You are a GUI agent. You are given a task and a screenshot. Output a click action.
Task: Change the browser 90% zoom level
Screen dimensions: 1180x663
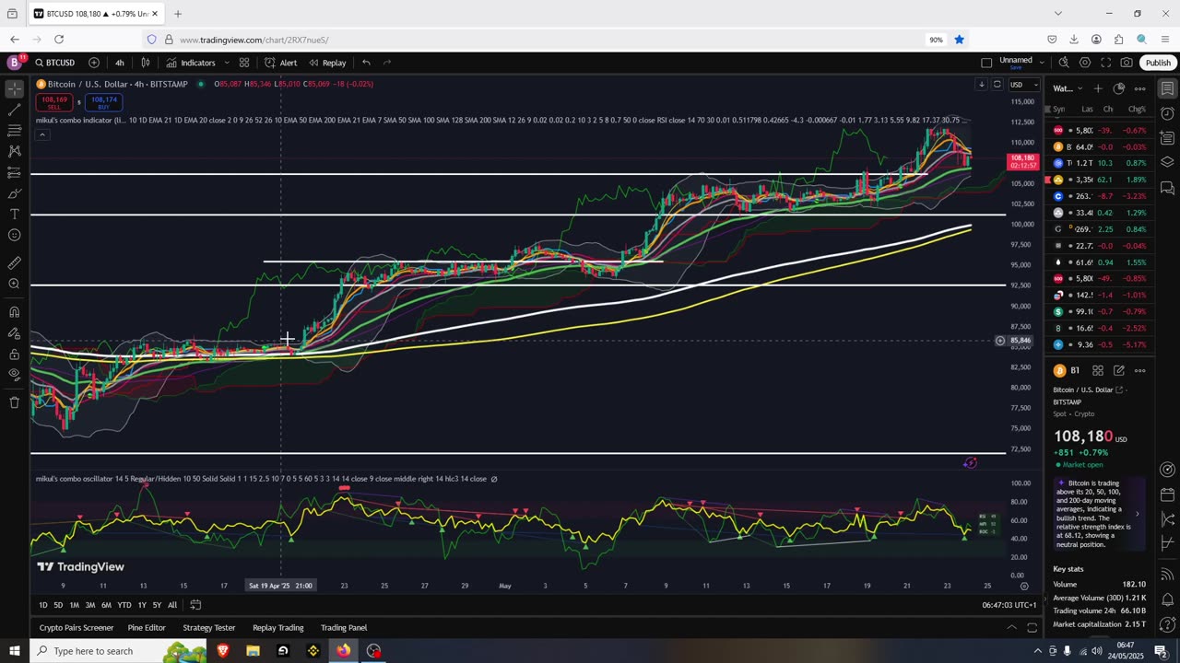936,40
